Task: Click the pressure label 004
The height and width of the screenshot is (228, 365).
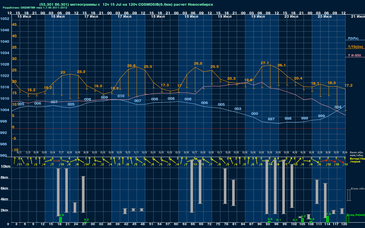Action: tap(338, 107)
